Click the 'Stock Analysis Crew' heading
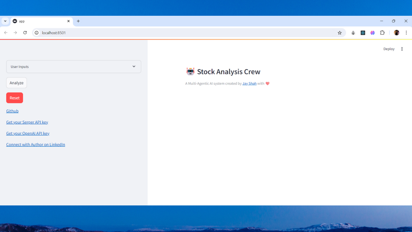Viewport: 412px width, 232px height. (229, 72)
